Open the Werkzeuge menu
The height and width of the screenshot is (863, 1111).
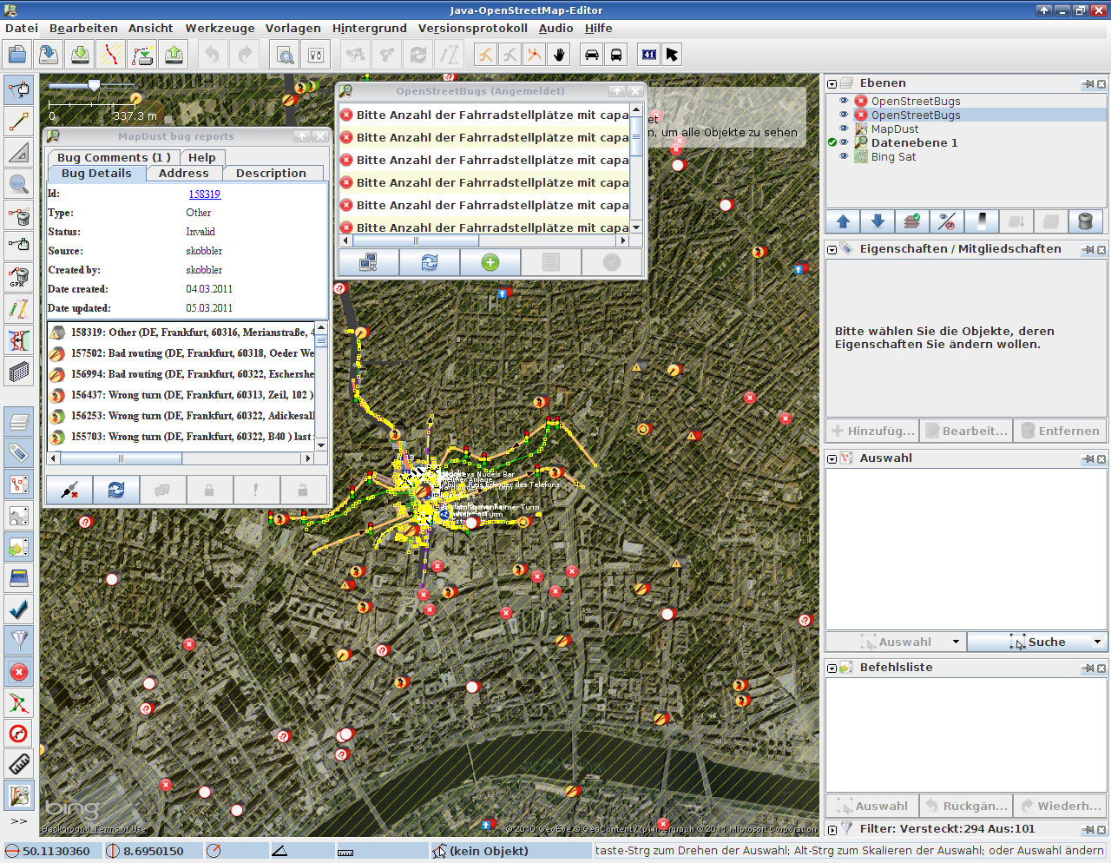220,28
